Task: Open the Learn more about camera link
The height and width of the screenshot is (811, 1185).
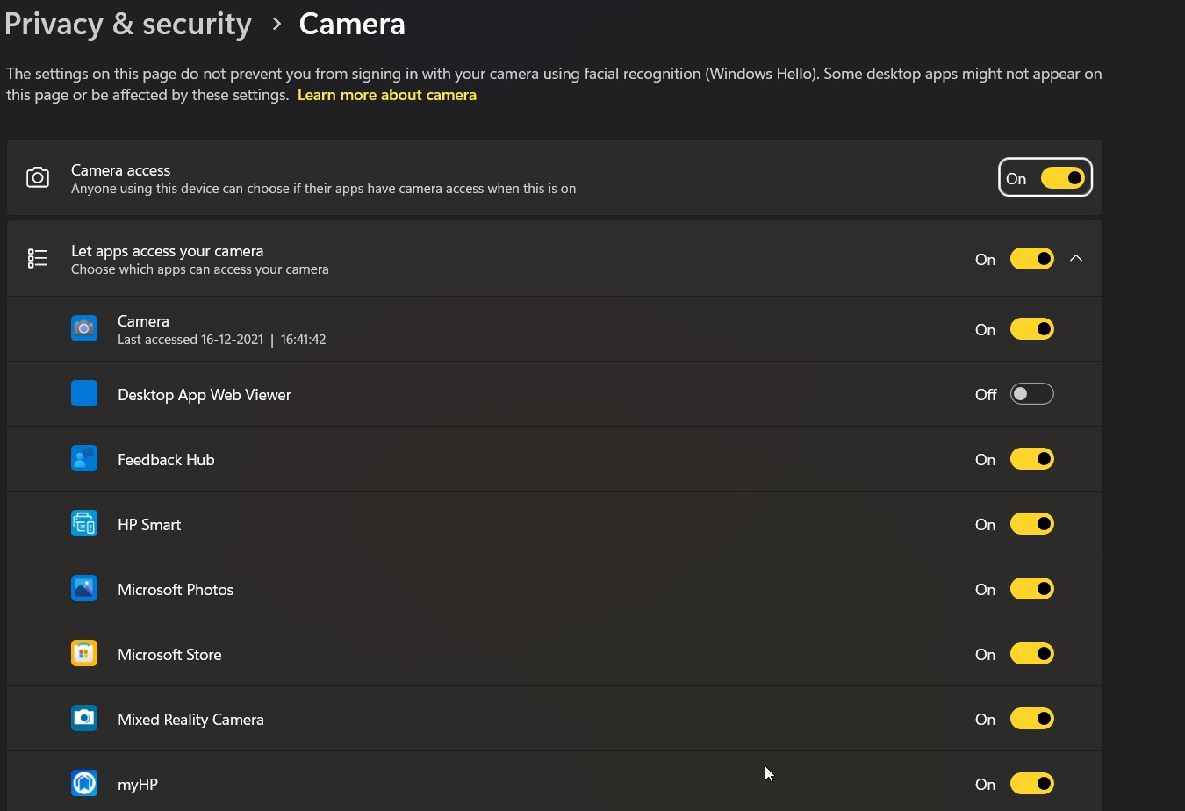Action: pyautogui.click(x=387, y=94)
